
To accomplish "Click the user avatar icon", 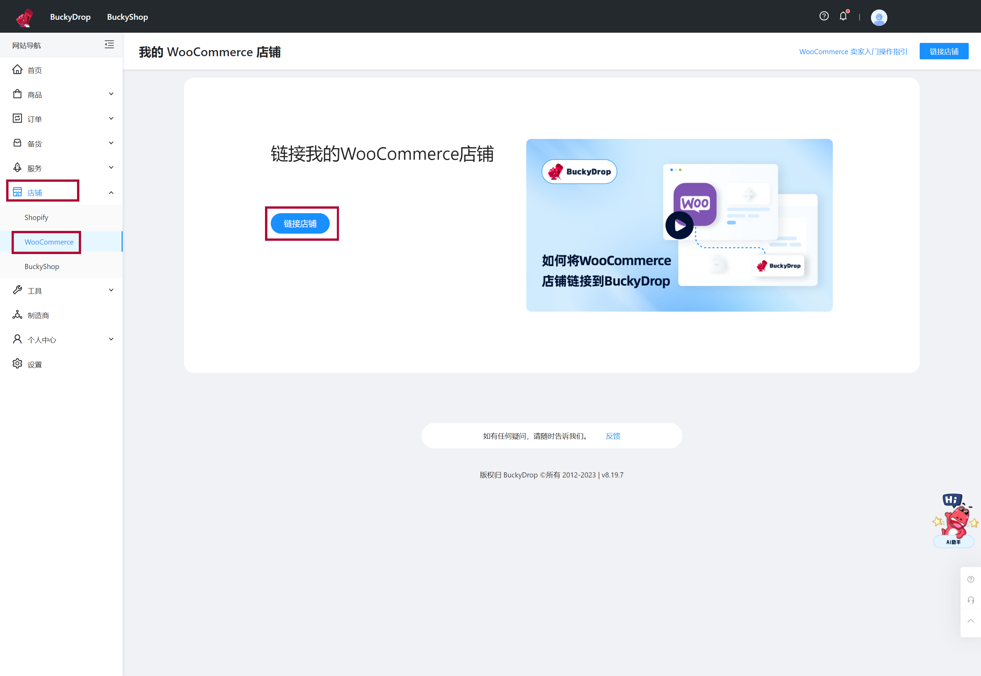I will [878, 17].
